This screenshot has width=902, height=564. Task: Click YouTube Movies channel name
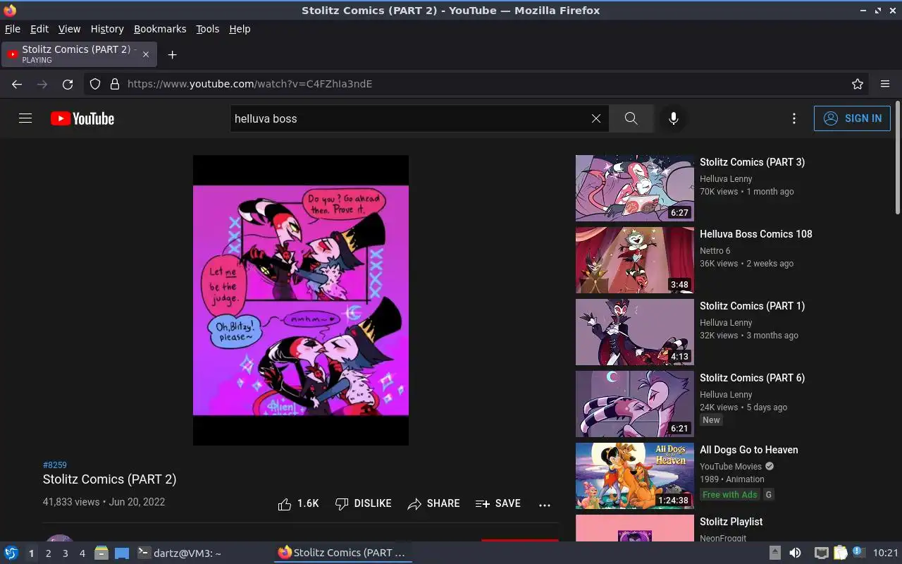pyautogui.click(x=731, y=467)
